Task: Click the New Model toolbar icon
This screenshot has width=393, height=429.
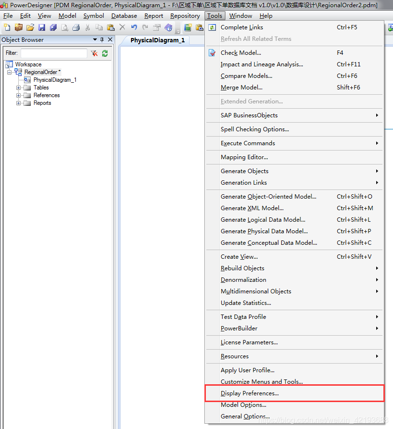Action: pos(7,27)
